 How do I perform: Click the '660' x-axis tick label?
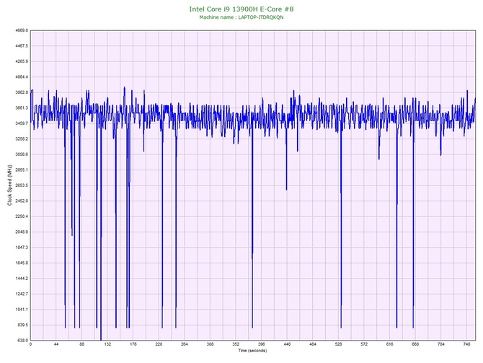point(415,344)
